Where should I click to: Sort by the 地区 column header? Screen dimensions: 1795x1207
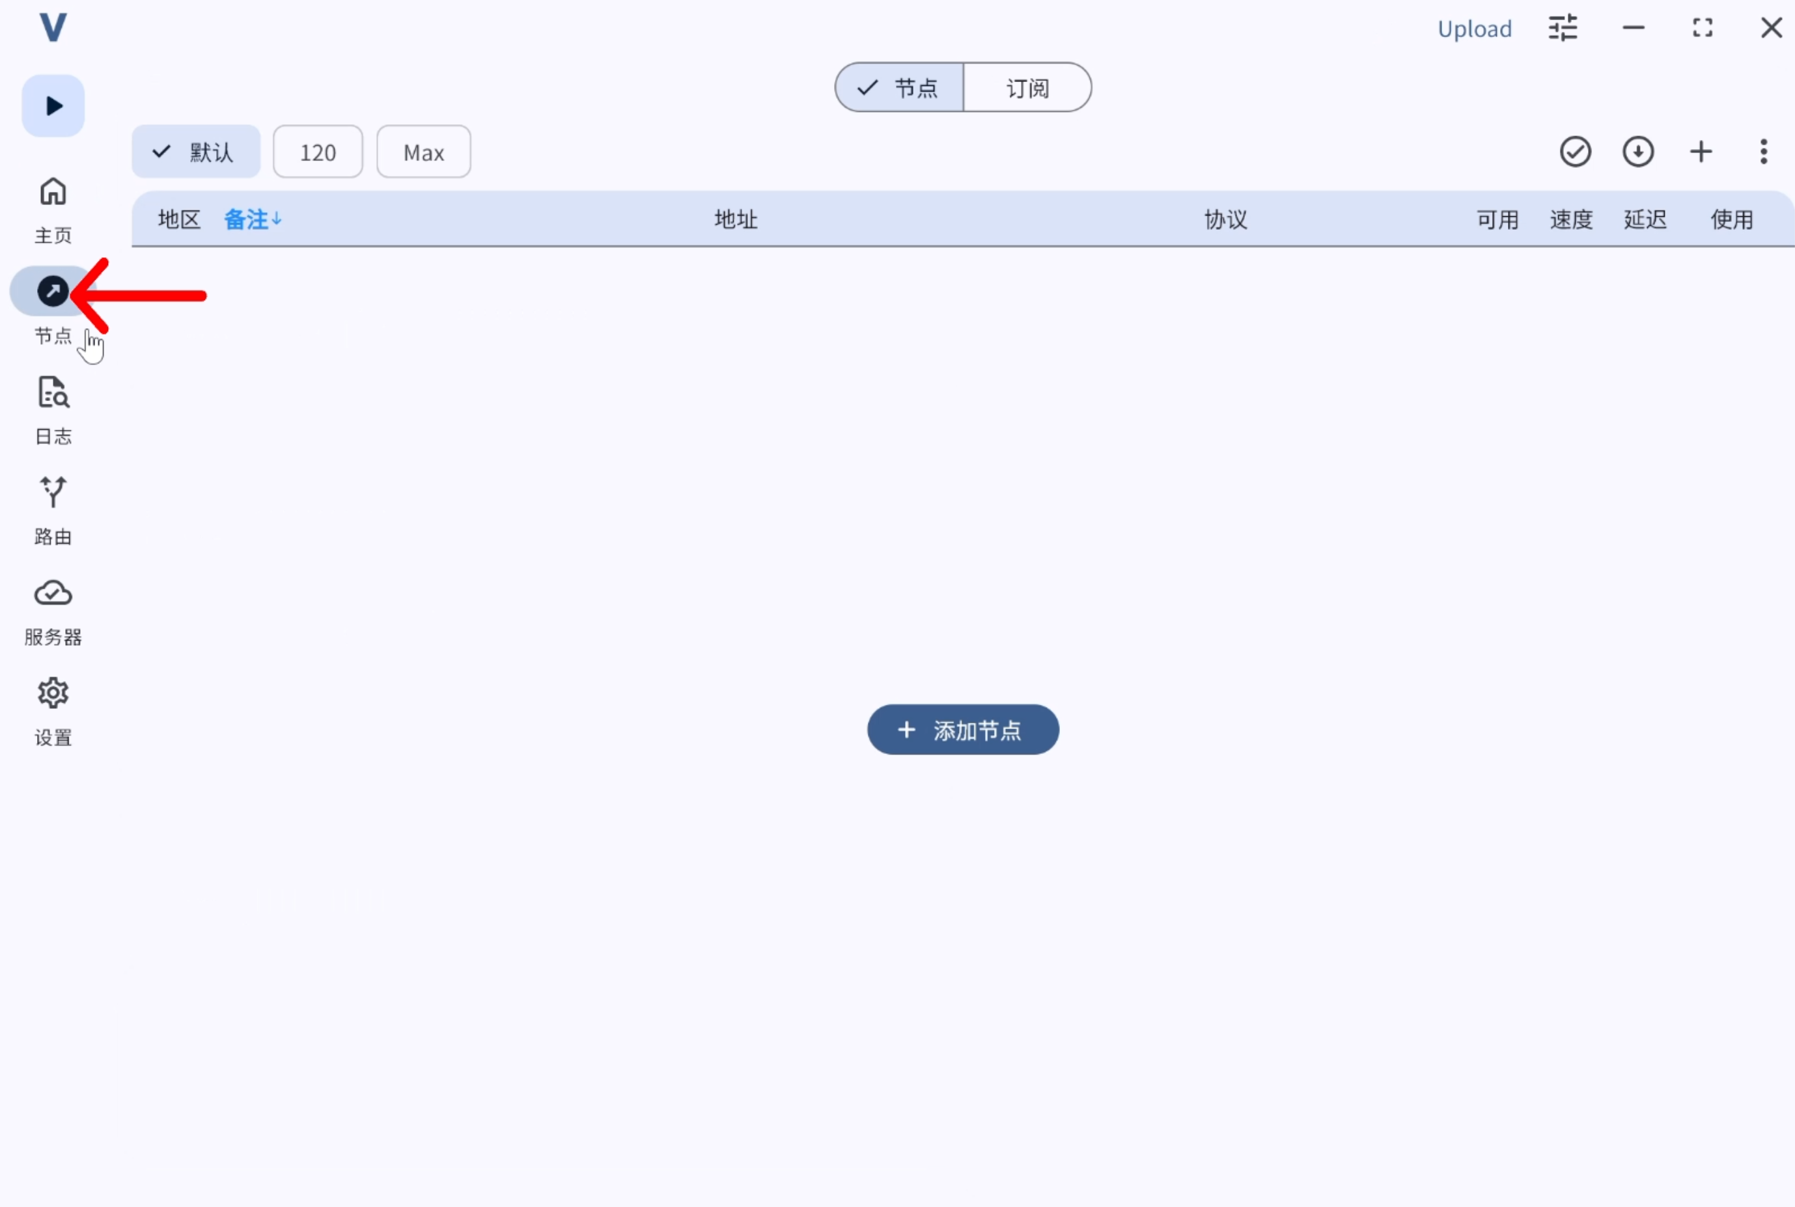click(x=179, y=219)
